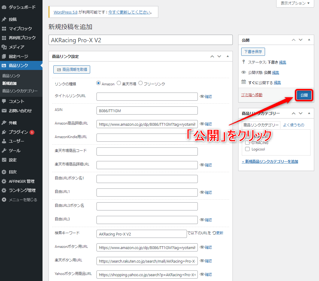Switch to the 商品リンクカテゴリー tab
This screenshot has width=319, height=281.
(x=261, y=125)
